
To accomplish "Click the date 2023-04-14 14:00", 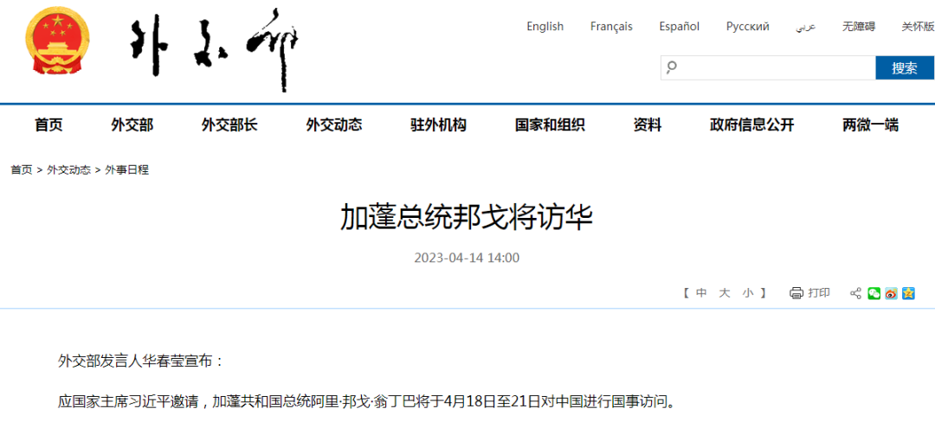I will tap(467, 258).
